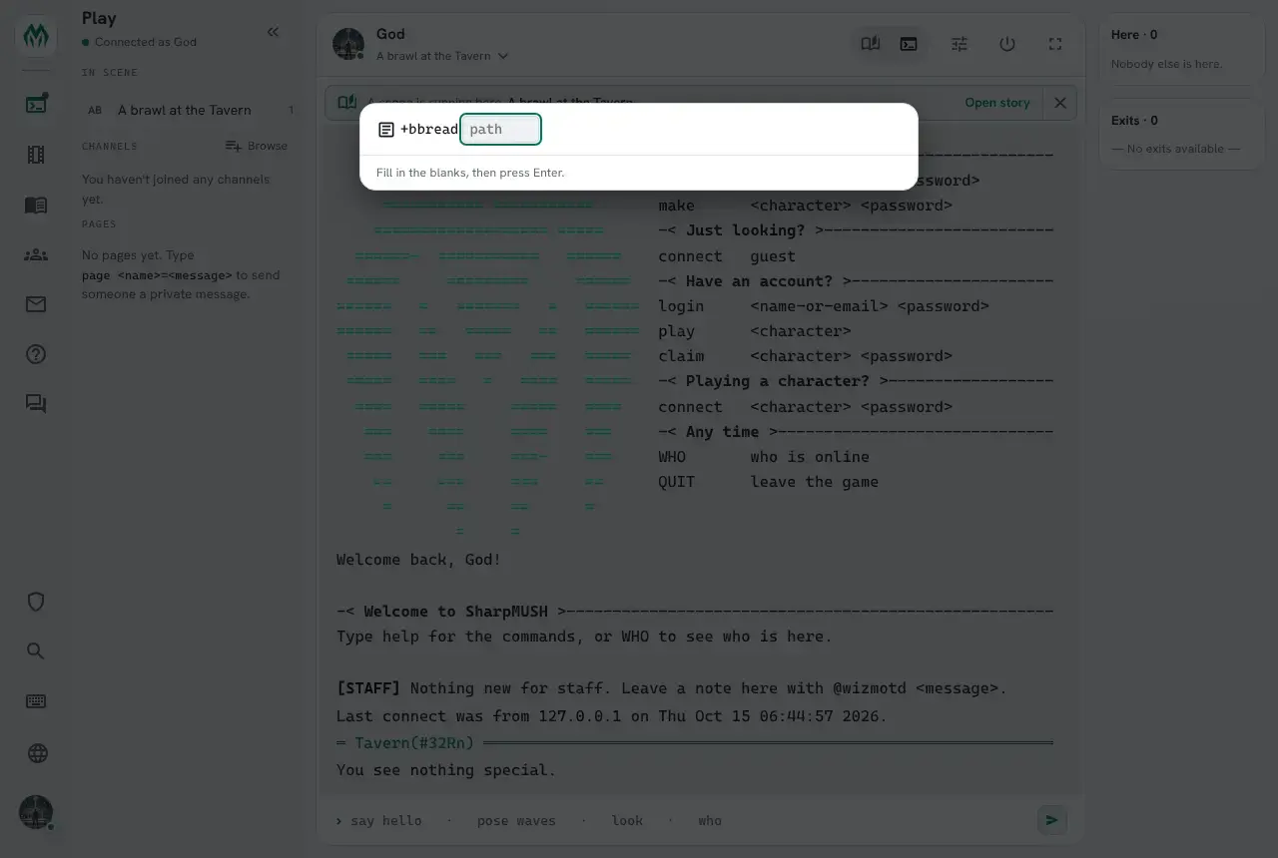Open the shield admin sidebar icon
The width and height of the screenshot is (1278, 858).
click(x=36, y=602)
